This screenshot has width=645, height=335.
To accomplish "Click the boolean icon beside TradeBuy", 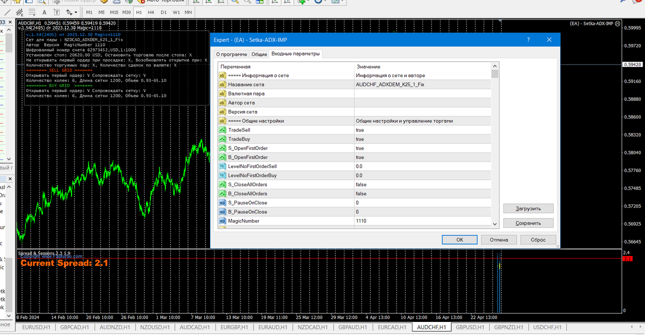I will tap(222, 139).
